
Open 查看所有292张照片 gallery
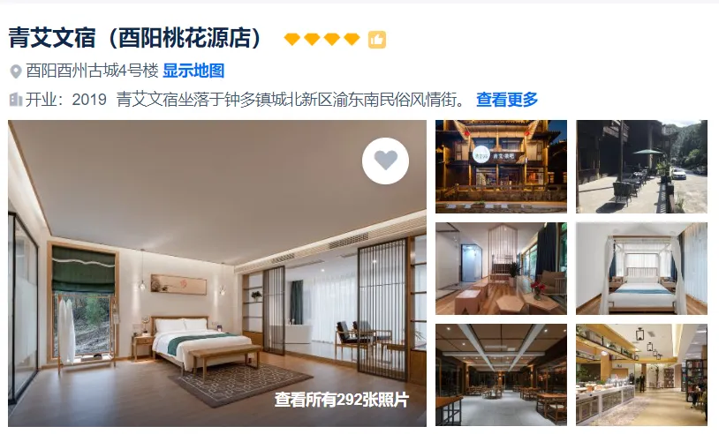click(342, 400)
